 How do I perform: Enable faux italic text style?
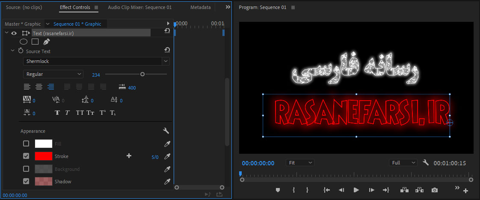pos(67,113)
